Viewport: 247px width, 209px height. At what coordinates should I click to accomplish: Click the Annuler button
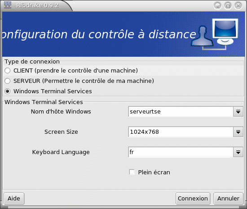pyautogui.click(x=228, y=199)
